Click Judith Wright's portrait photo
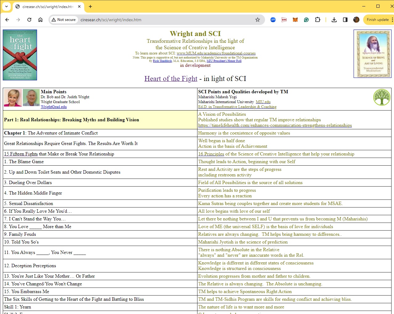The height and width of the screenshot is (314, 394). [13, 98]
